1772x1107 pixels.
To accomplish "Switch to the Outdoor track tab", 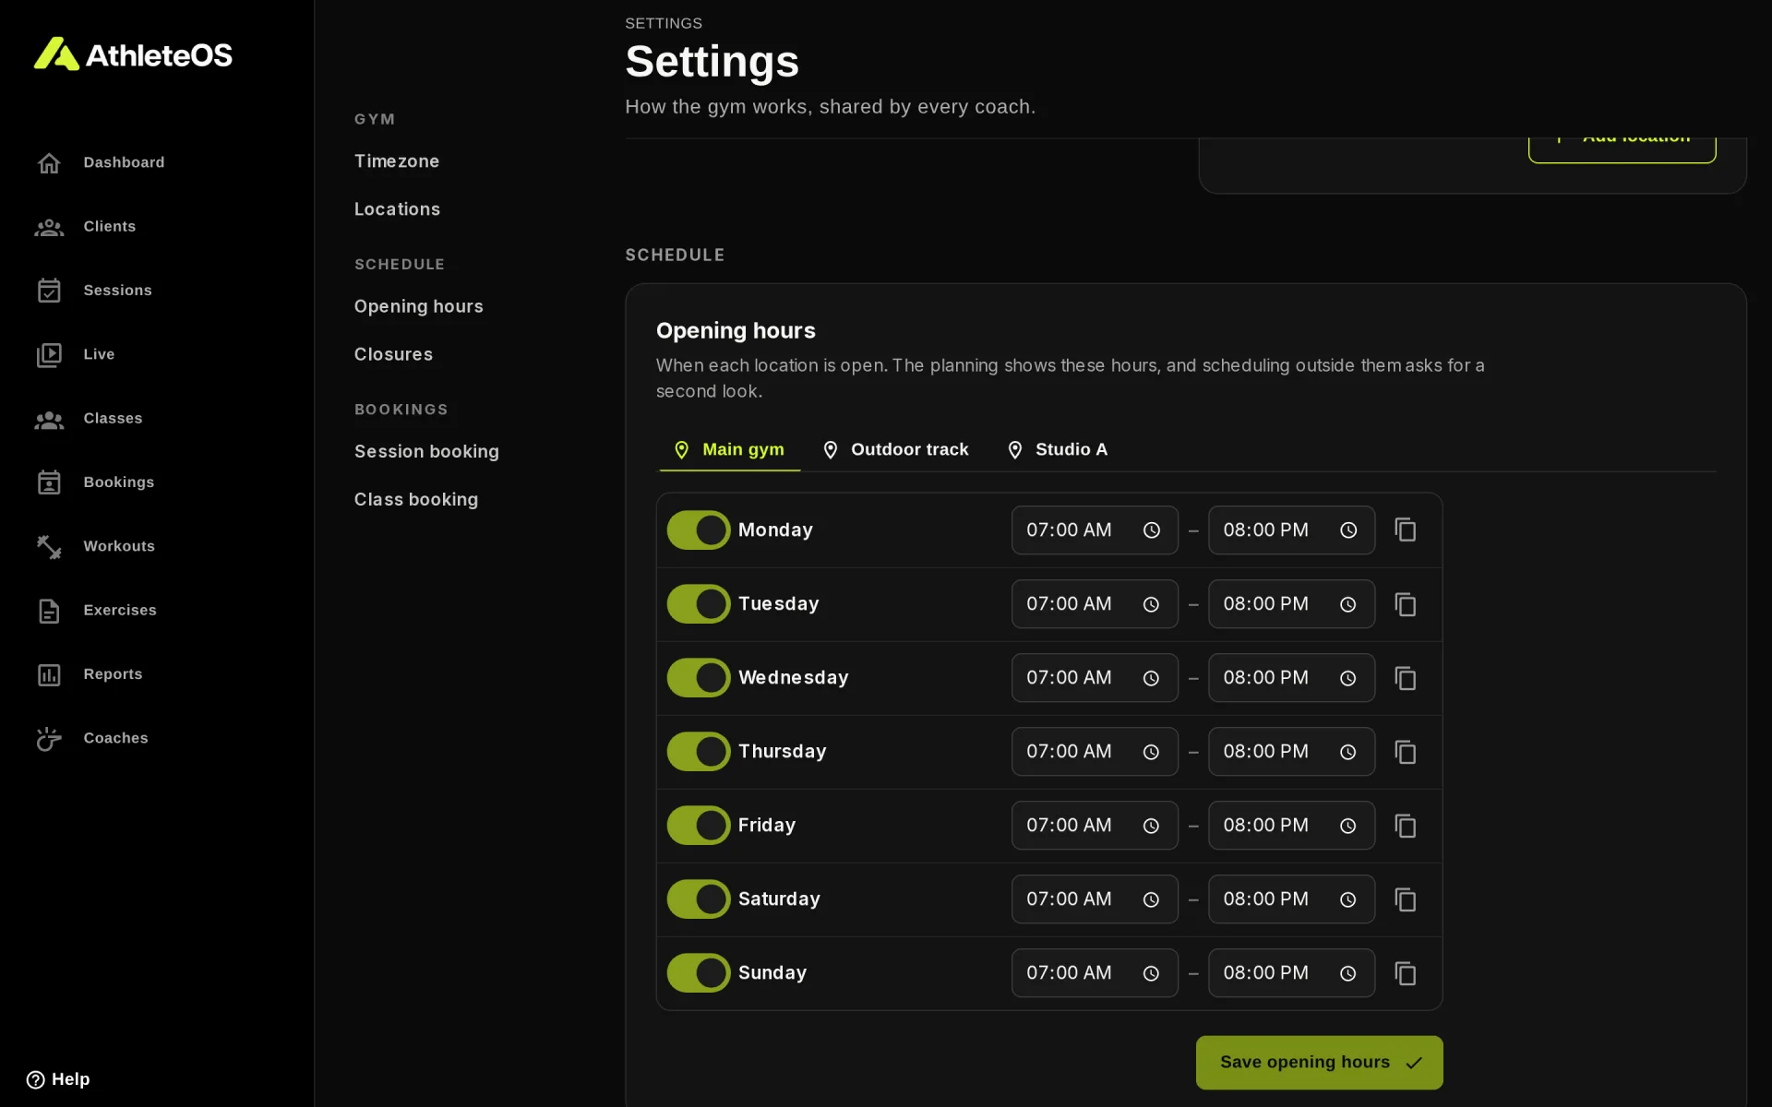I will point(895,449).
